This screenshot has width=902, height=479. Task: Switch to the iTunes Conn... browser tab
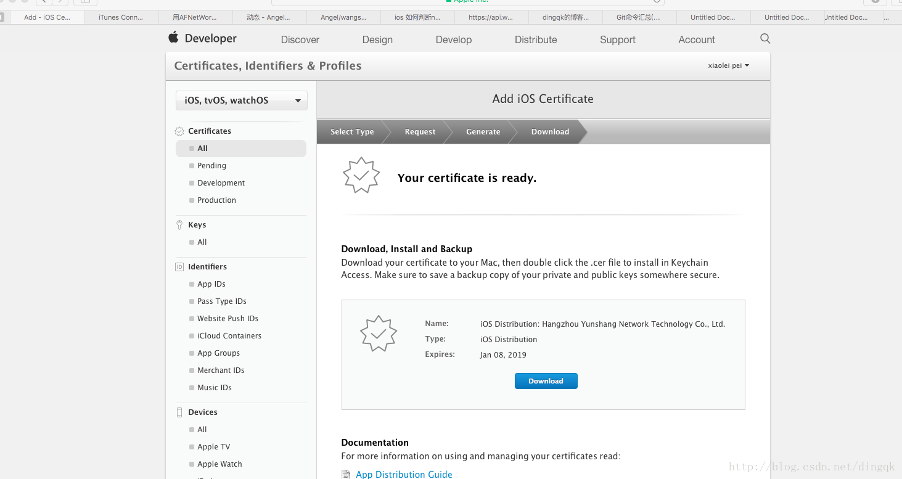click(x=121, y=17)
